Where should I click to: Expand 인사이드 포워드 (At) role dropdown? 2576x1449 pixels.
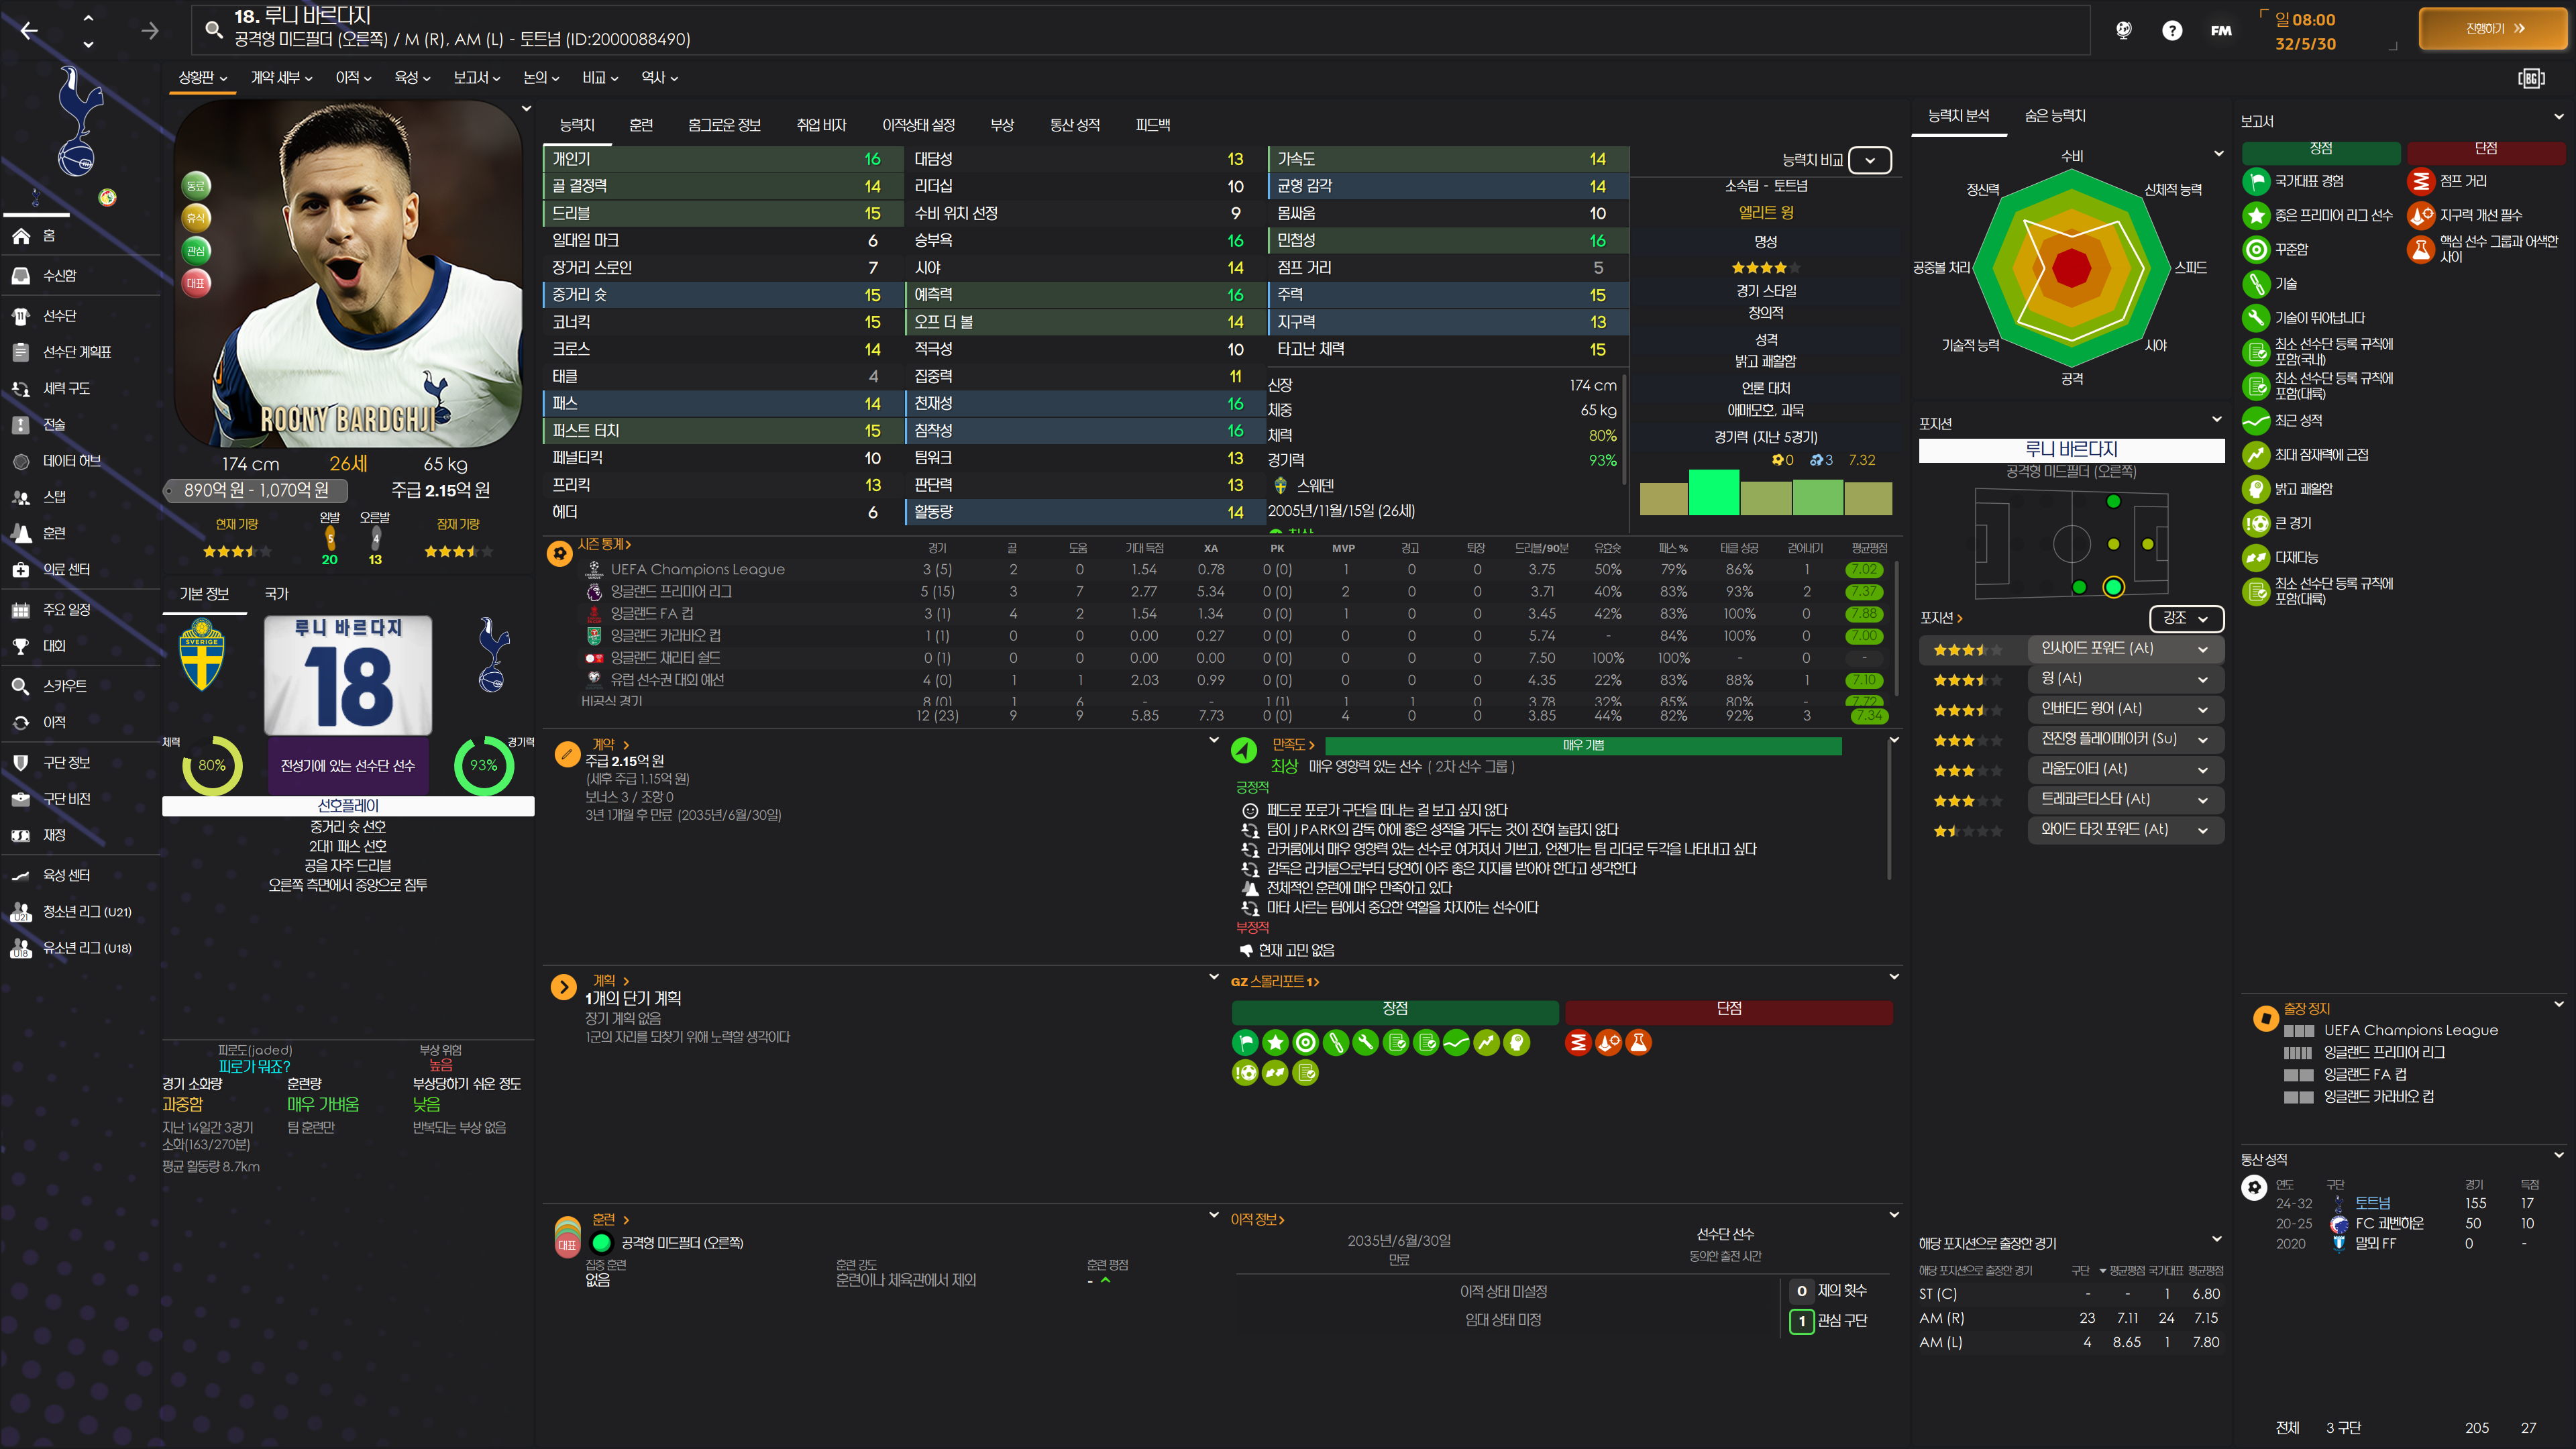pyautogui.click(x=2125, y=649)
